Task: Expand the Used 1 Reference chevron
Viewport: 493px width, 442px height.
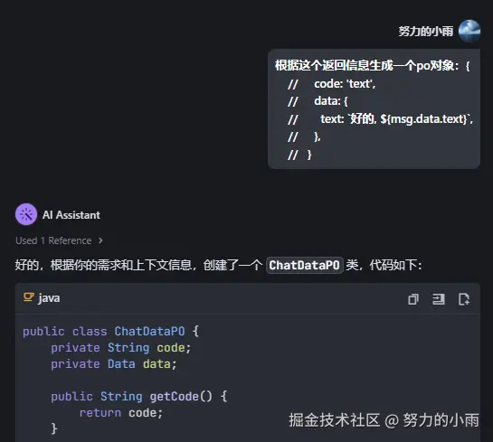Action: pos(100,240)
